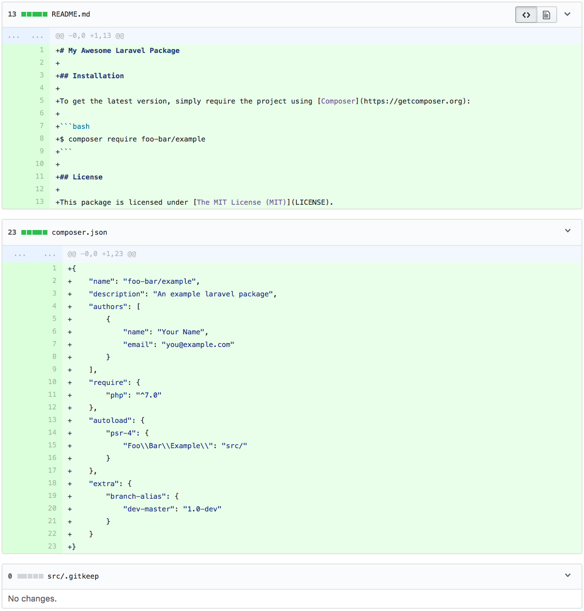Click the '@@ -0,0 +1,23 @@' hunk header
Viewport: 584px width, 611px height.
(102, 254)
